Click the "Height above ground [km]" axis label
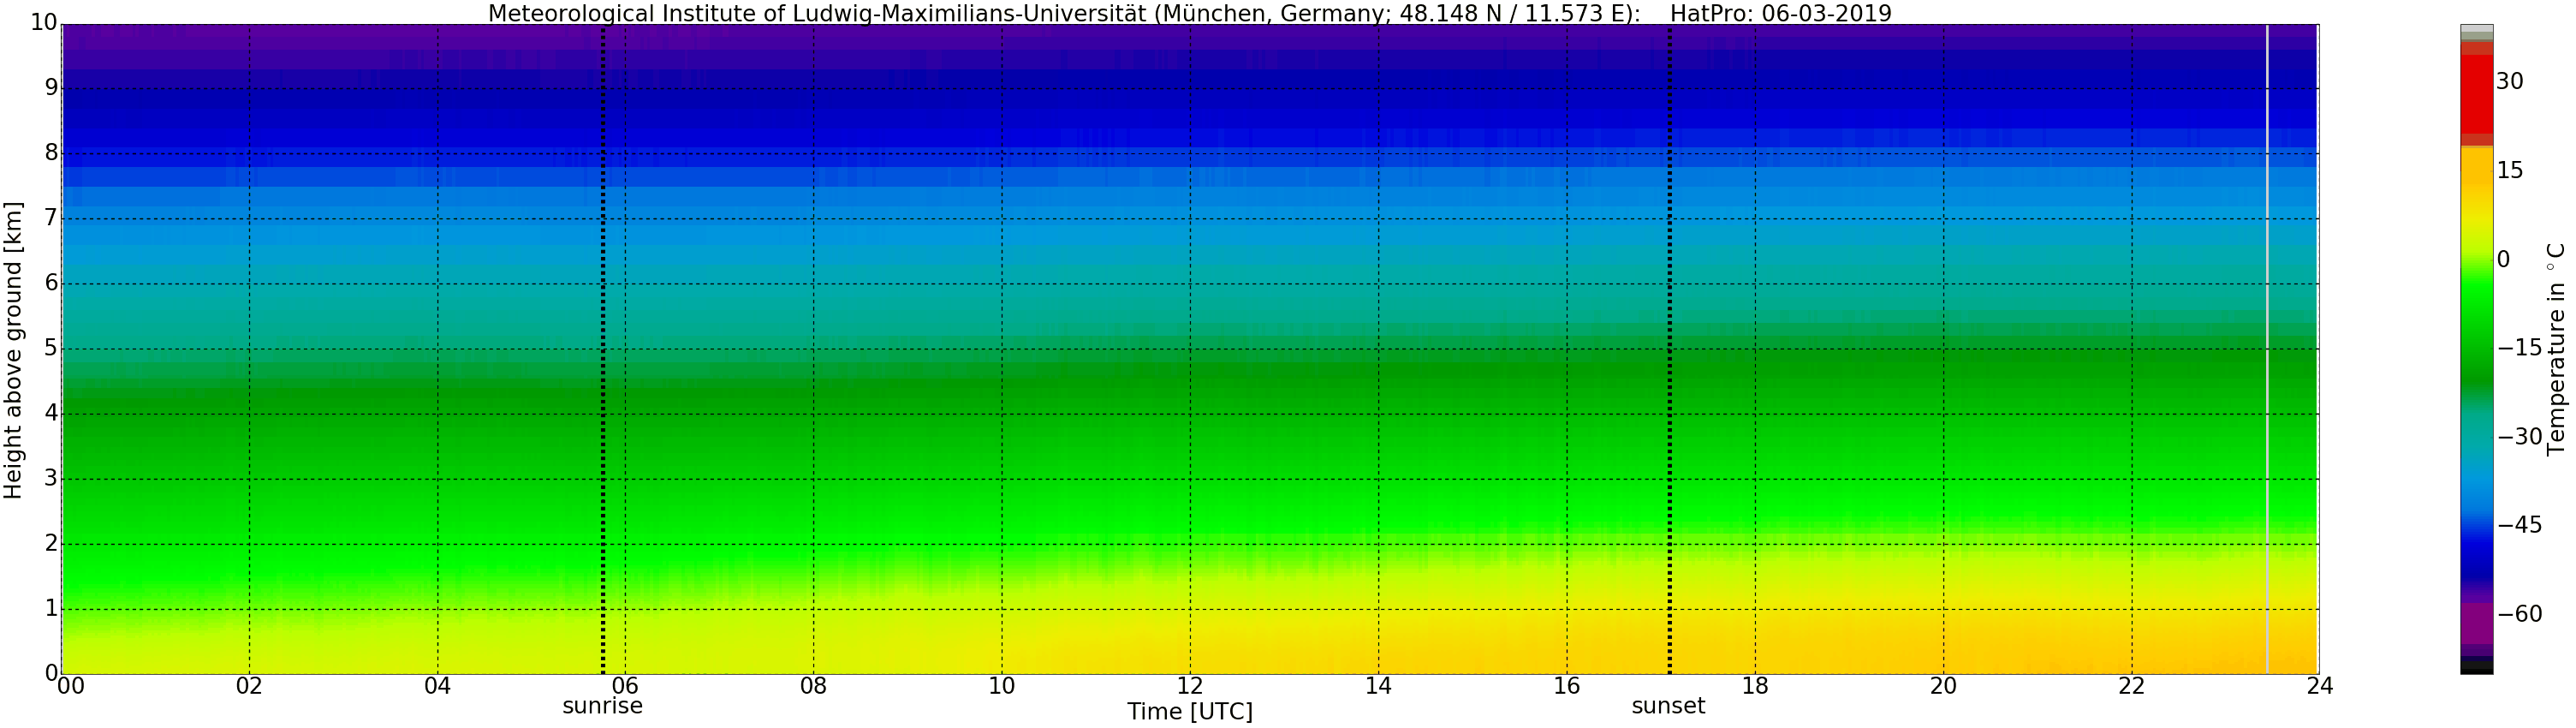The image size is (2576, 728). coord(13,350)
